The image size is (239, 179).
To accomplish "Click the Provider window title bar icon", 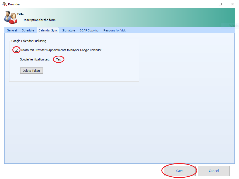I will (4, 4).
